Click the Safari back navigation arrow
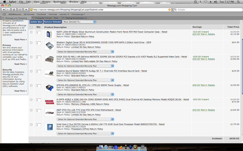The width and height of the screenshot is (243, 151). pyautogui.click(x=4, y=10)
